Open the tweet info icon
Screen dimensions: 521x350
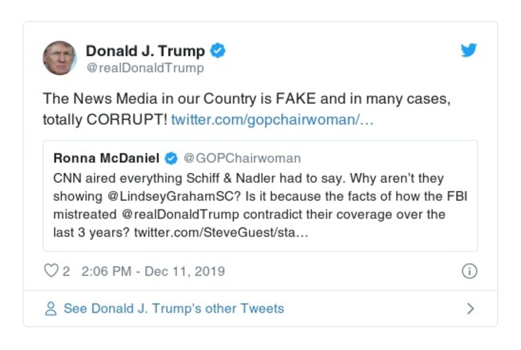coord(469,271)
